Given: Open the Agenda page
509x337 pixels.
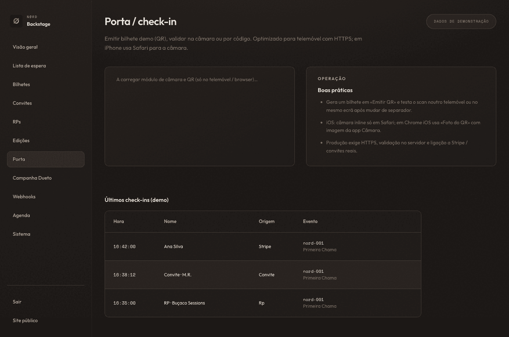Looking at the screenshot, I should [21, 215].
